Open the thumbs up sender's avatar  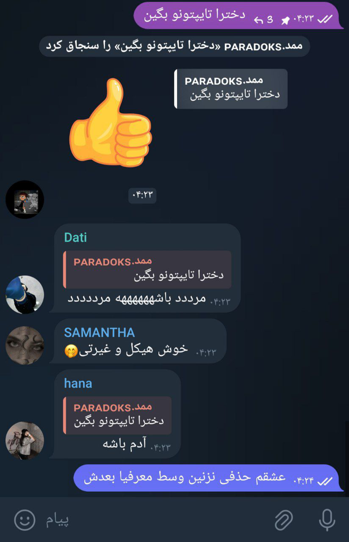[25, 199]
